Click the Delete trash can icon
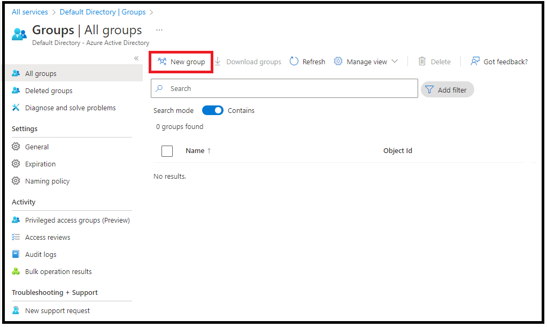This screenshot has height=327, width=547. coord(422,62)
